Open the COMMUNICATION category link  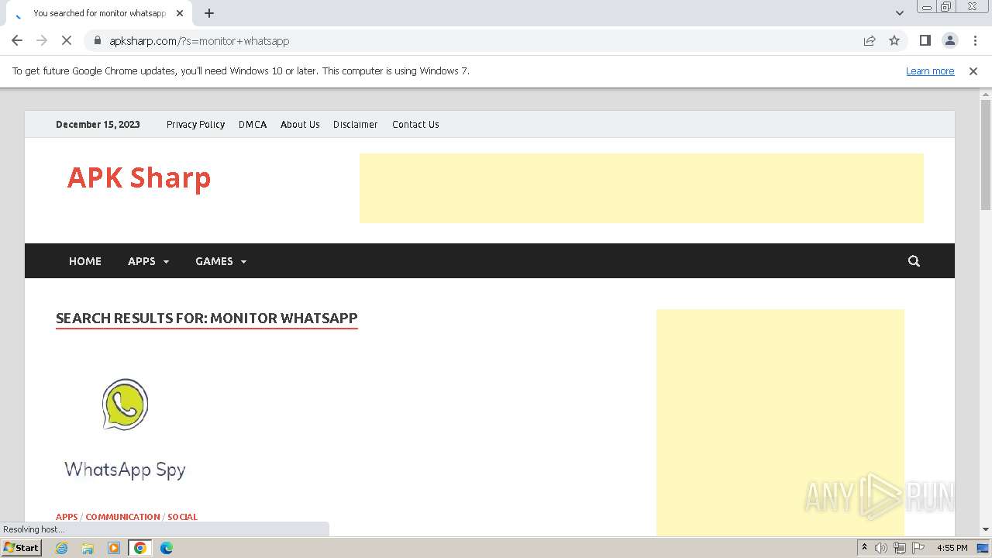click(x=122, y=517)
